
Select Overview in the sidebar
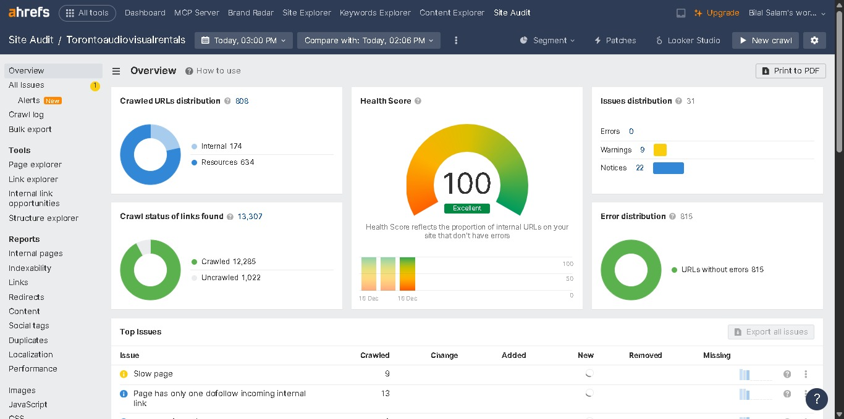[x=53, y=70]
